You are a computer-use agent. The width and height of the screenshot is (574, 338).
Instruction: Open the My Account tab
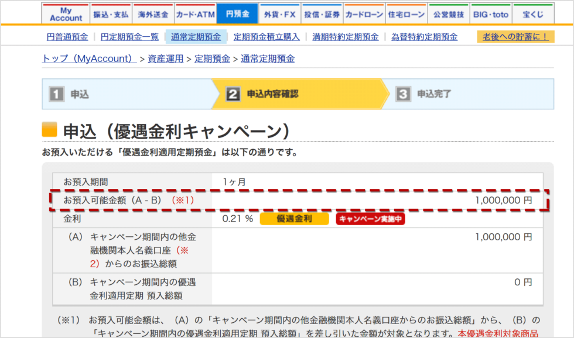[x=64, y=13]
